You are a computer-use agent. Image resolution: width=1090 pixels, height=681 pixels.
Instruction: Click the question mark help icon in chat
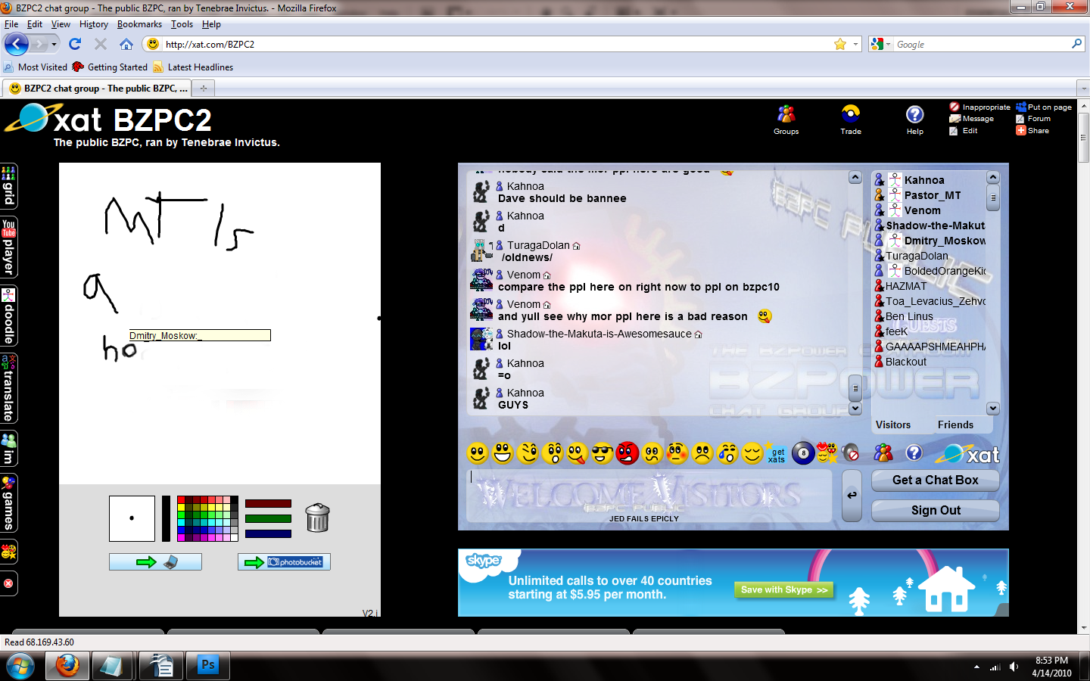(x=914, y=452)
